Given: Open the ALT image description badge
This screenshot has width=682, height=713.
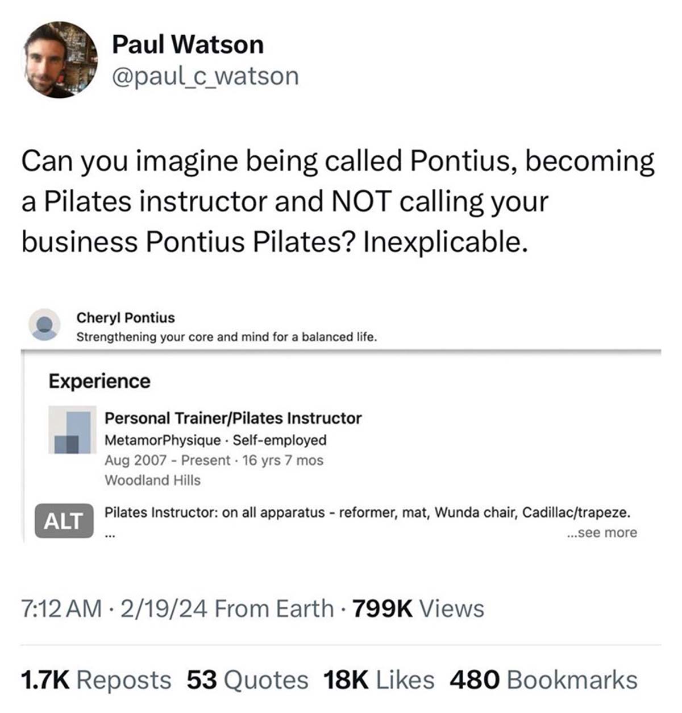Looking at the screenshot, I should tap(64, 520).
